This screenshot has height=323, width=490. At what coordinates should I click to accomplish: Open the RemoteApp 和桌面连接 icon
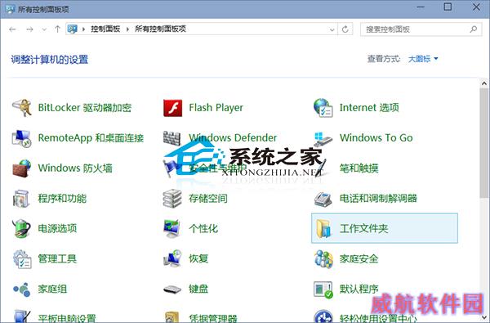(x=21, y=138)
